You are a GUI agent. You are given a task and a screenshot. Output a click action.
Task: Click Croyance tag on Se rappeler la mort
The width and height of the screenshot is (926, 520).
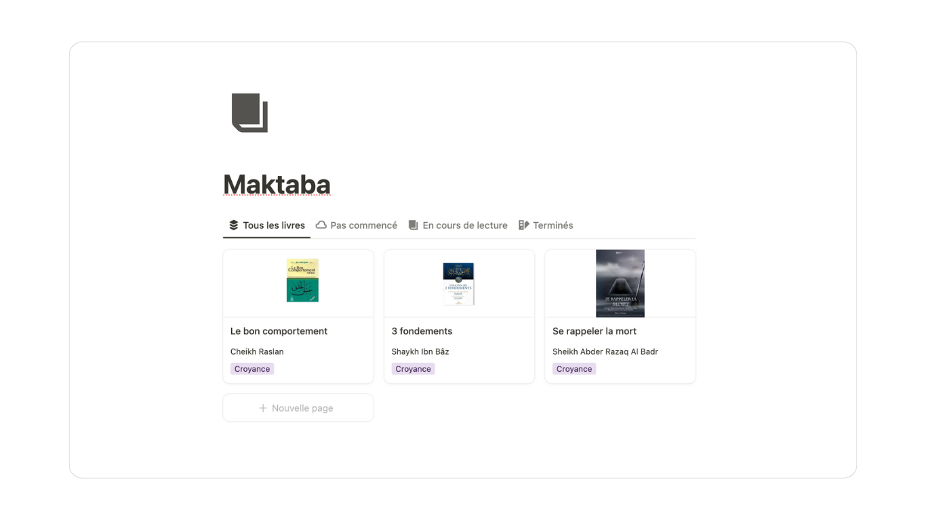(574, 369)
